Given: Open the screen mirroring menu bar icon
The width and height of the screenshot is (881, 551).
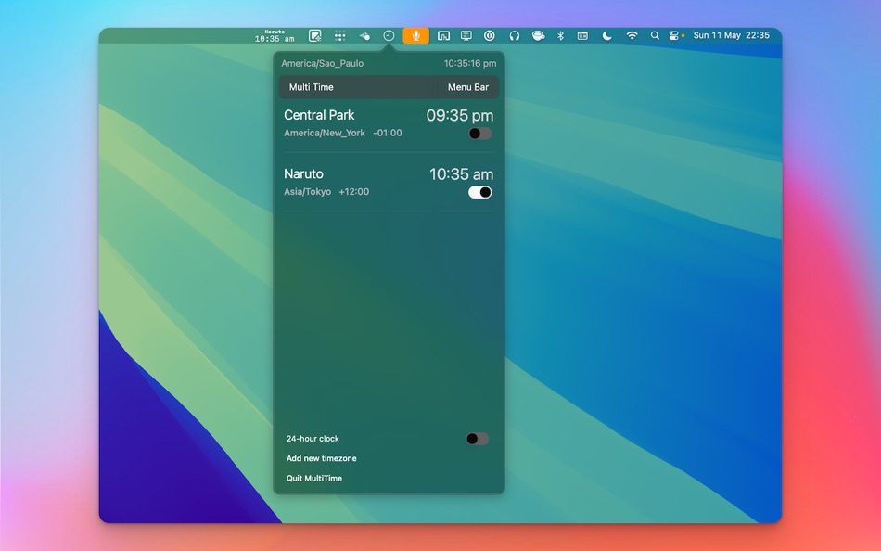Looking at the screenshot, I should [x=443, y=36].
